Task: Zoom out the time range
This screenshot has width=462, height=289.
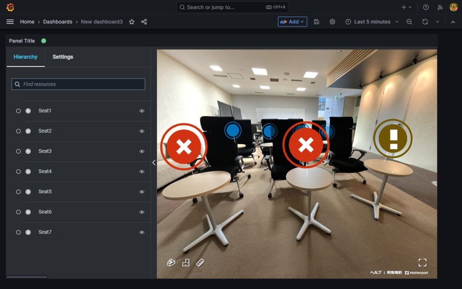Action: click(x=409, y=22)
